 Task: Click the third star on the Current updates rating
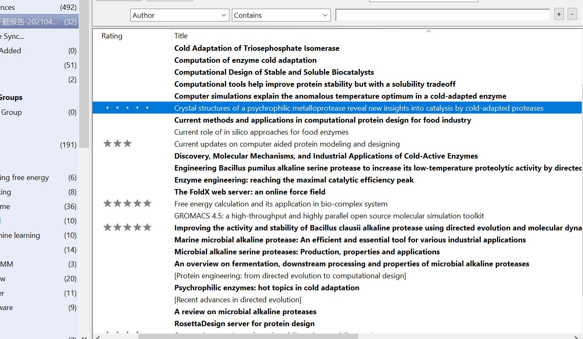pyautogui.click(x=127, y=144)
